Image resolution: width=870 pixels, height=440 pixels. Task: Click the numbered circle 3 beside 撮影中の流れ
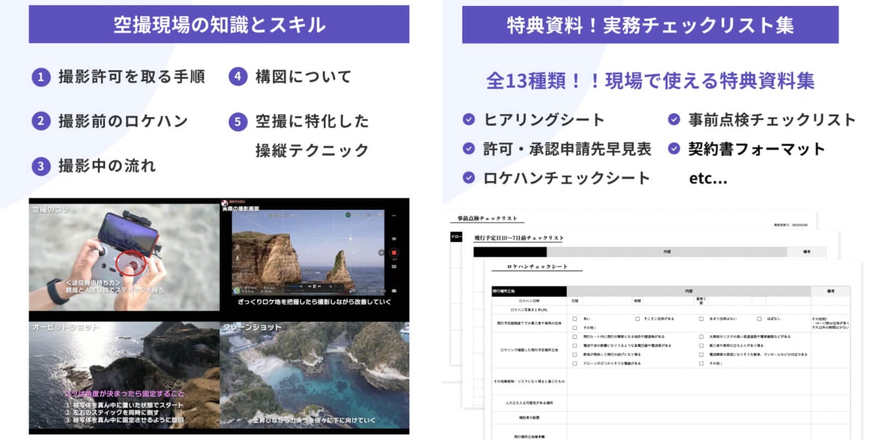(41, 166)
